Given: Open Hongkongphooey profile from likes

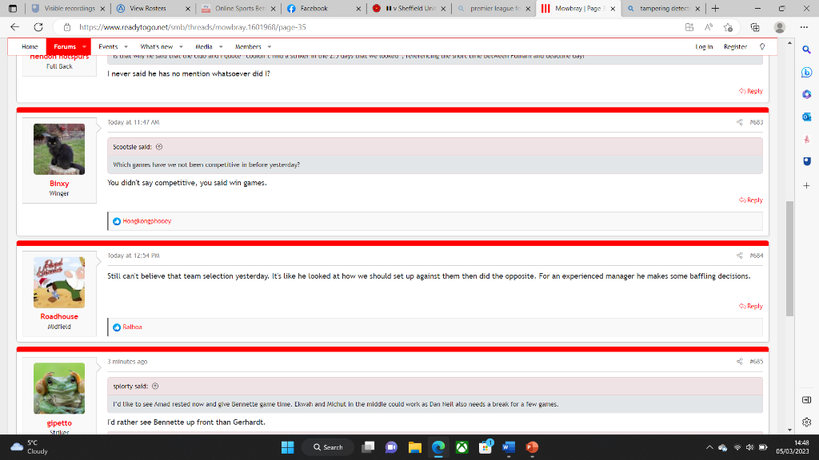Looking at the screenshot, I should tap(147, 221).
